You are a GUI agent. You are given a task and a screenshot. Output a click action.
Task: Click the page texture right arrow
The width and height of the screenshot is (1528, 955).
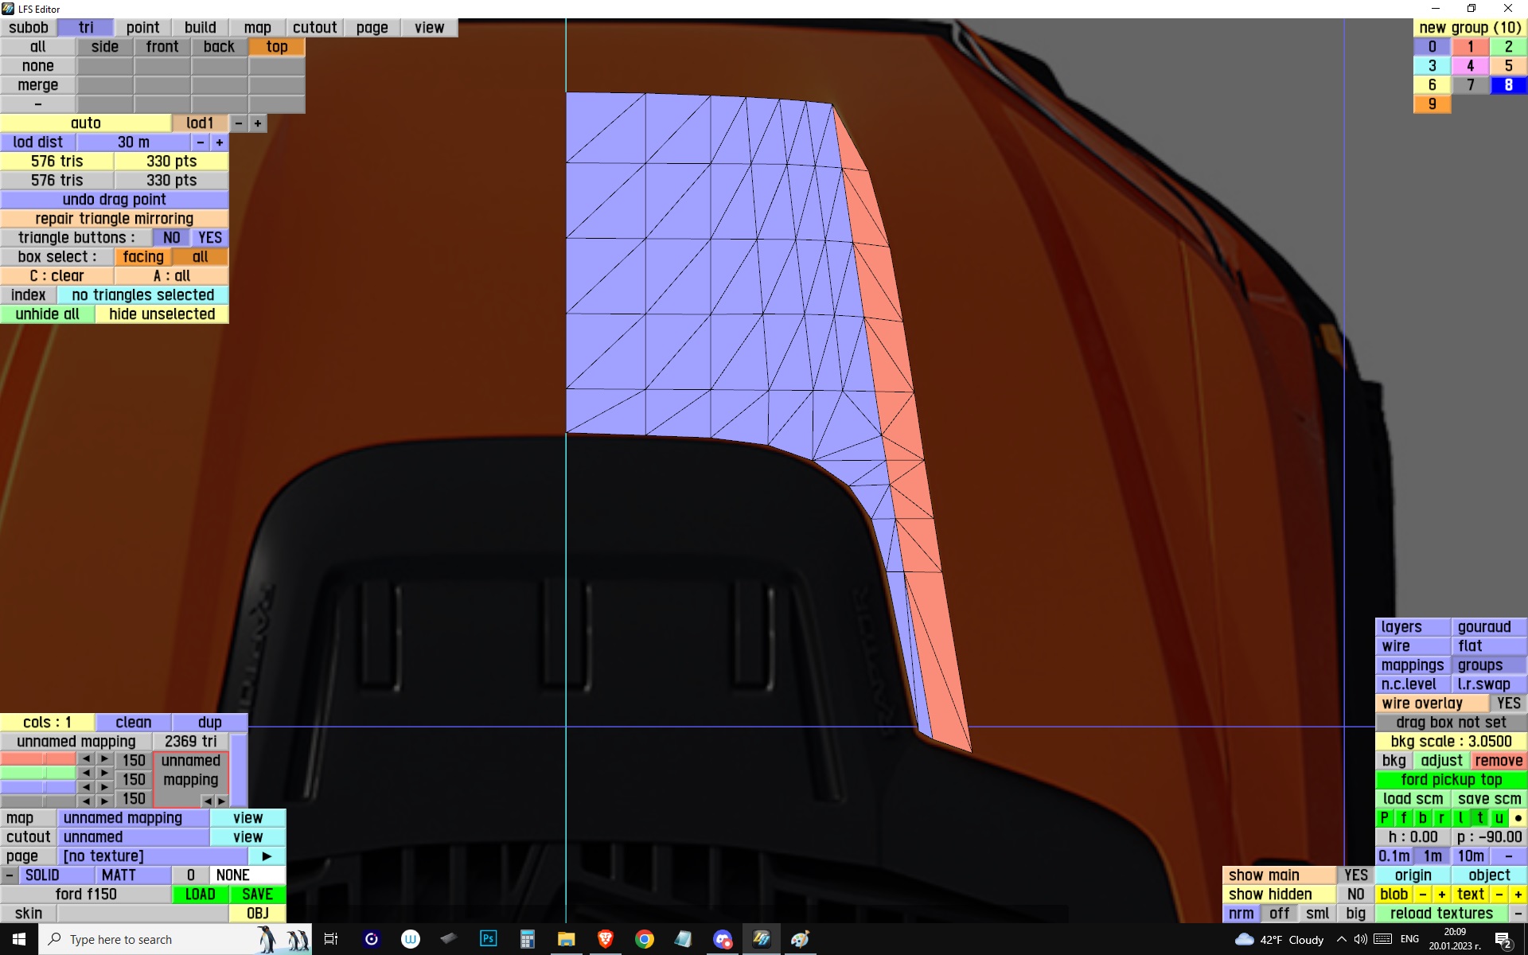tap(267, 856)
